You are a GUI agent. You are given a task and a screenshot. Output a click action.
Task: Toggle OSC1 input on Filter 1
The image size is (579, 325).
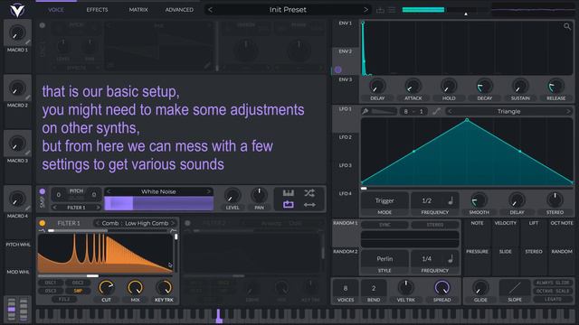pos(51,283)
